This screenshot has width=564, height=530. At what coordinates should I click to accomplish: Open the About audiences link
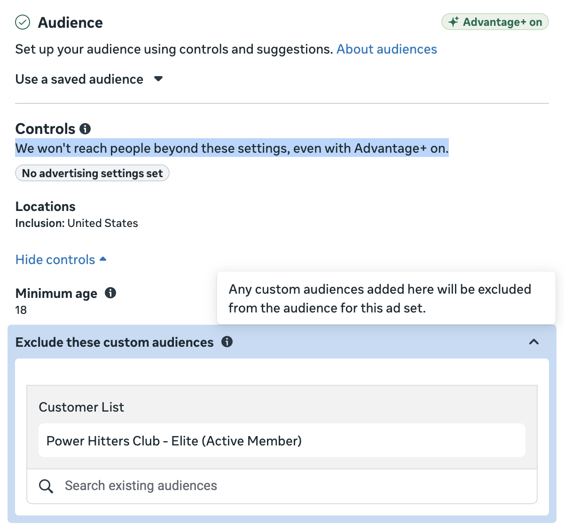(x=386, y=49)
